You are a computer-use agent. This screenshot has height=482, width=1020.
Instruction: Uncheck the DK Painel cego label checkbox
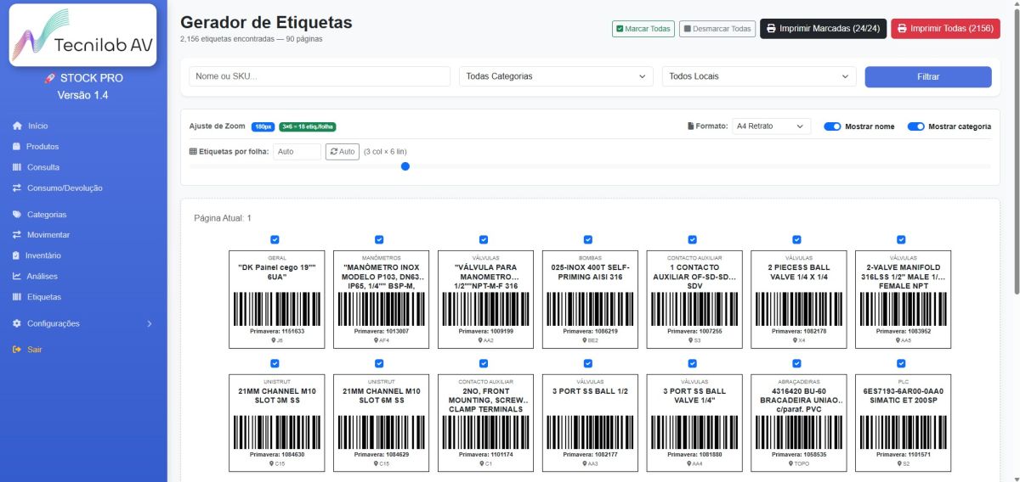click(x=275, y=240)
